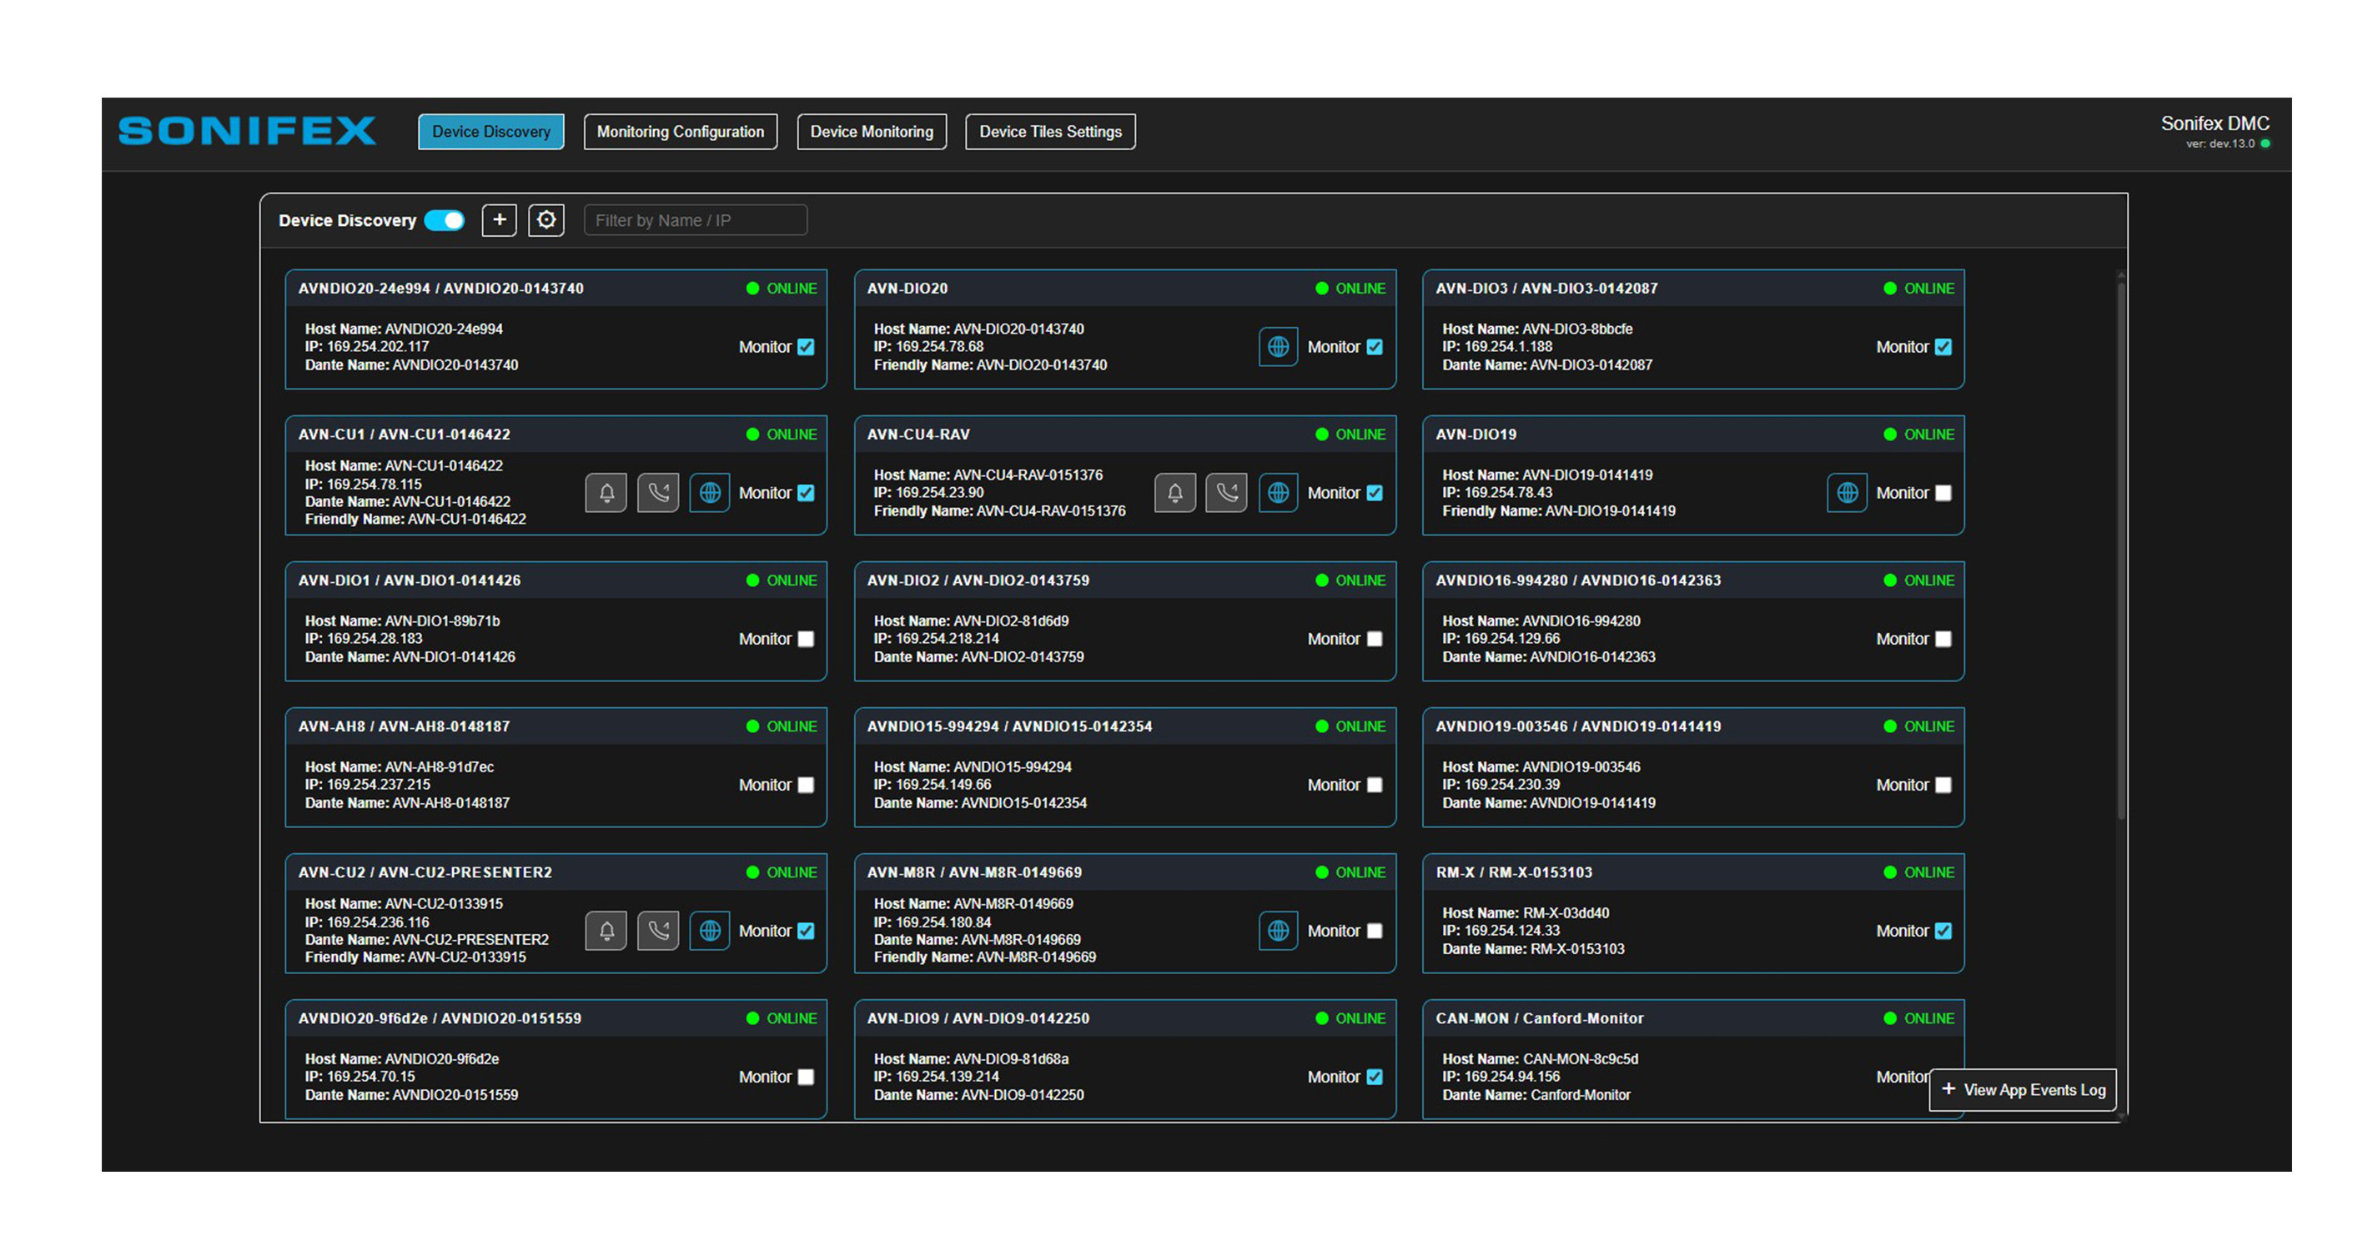
Task: Click IP address 169.254.230.39
Action: pos(1511,784)
